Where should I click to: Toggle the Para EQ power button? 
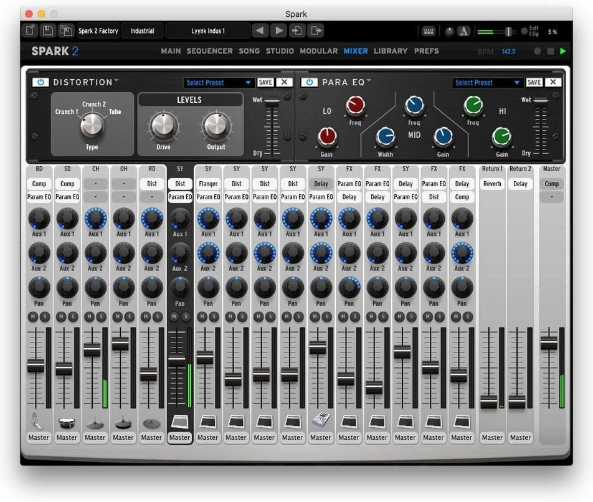tap(310, 82)
